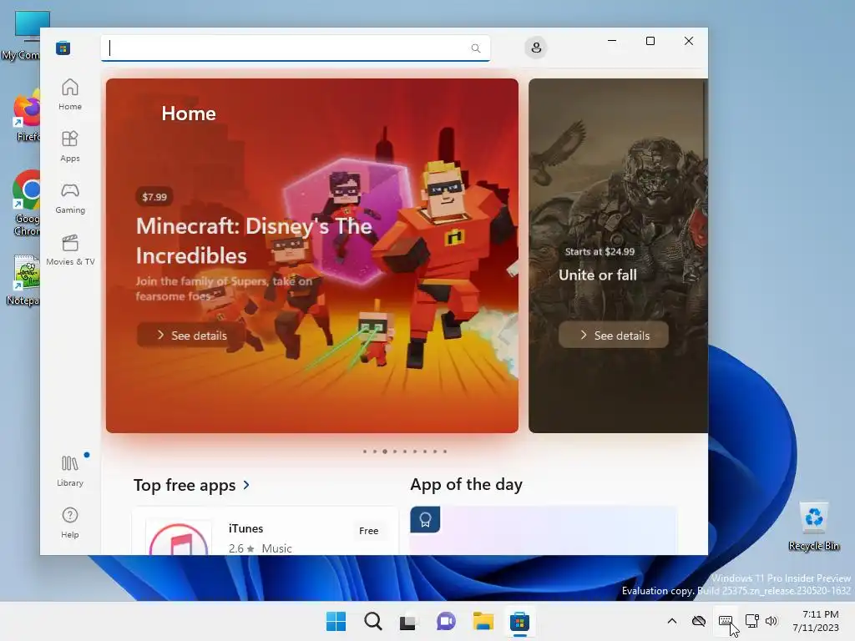The image size is (855, 641).
Task: Click the magnifier icon in Store search box
Action: (475, 48)
